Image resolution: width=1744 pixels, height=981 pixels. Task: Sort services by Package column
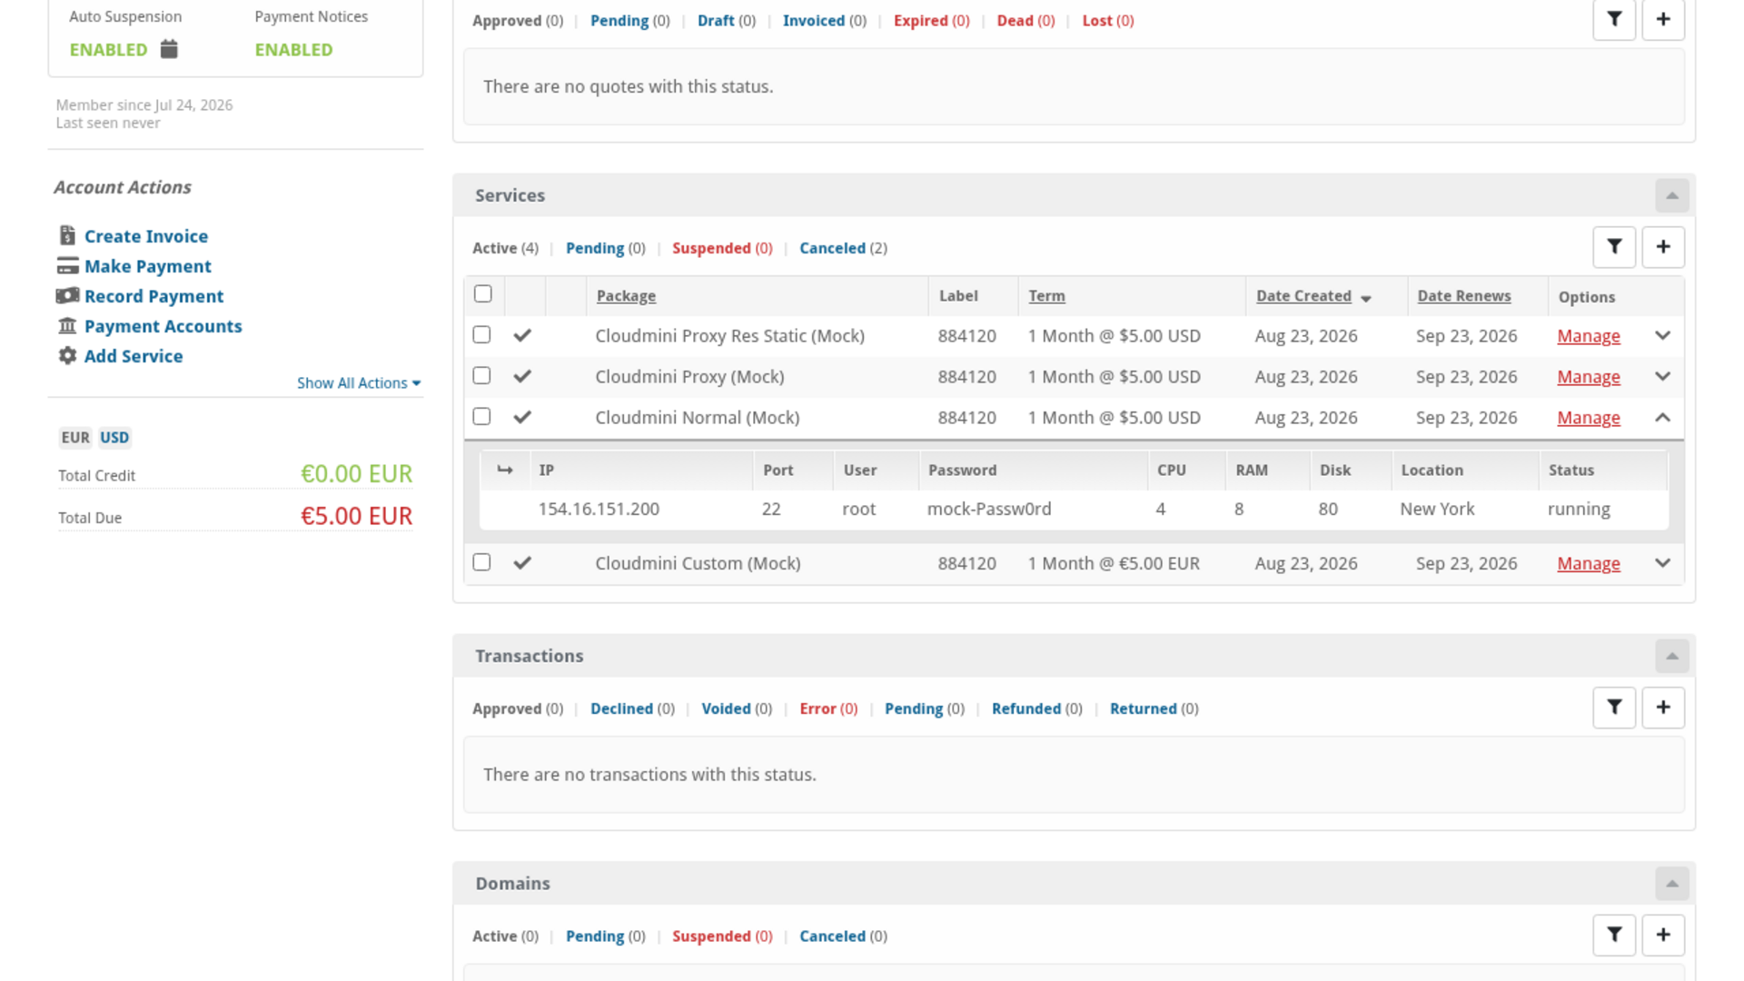626,296
